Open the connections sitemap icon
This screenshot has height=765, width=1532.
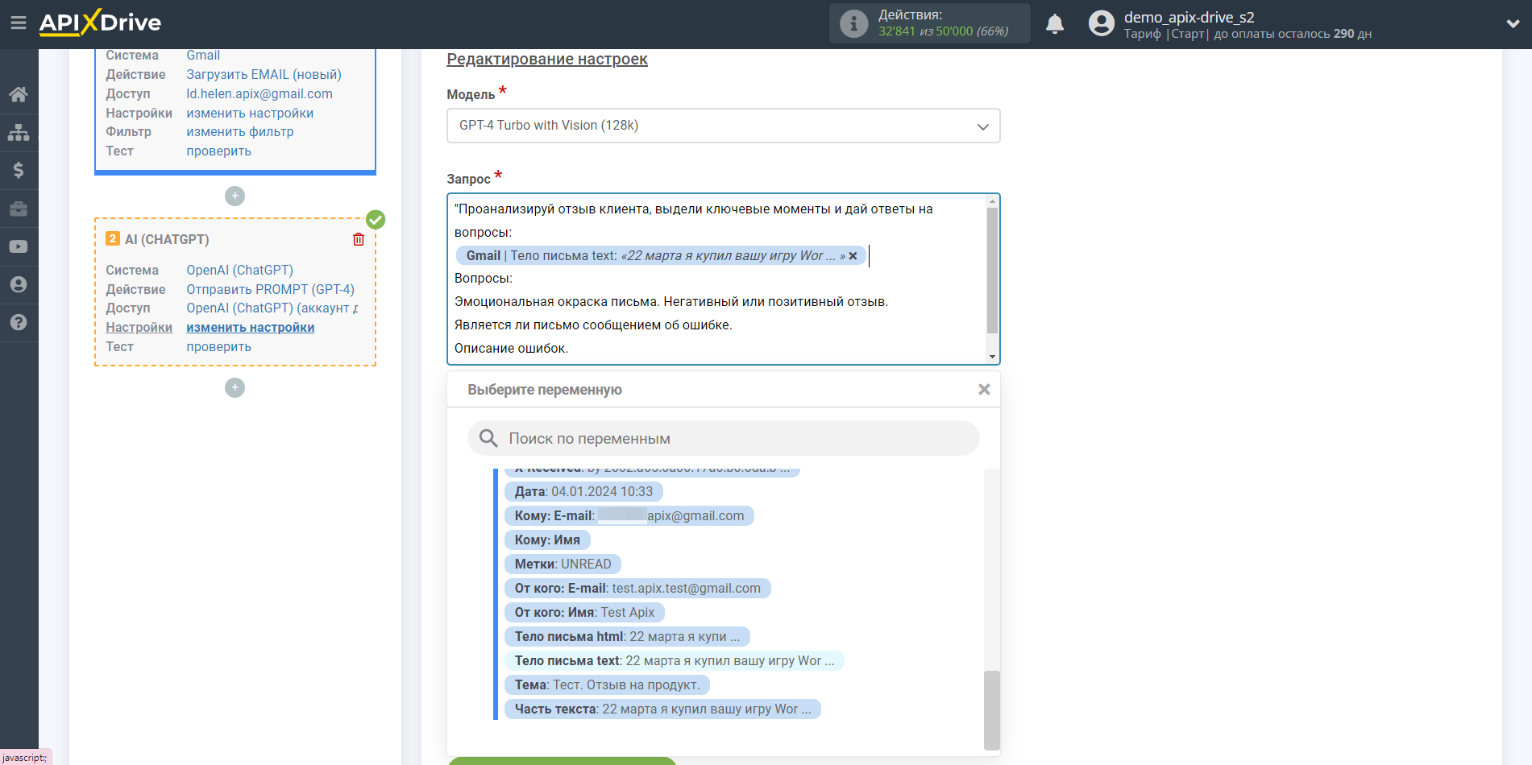click(19, 132)
